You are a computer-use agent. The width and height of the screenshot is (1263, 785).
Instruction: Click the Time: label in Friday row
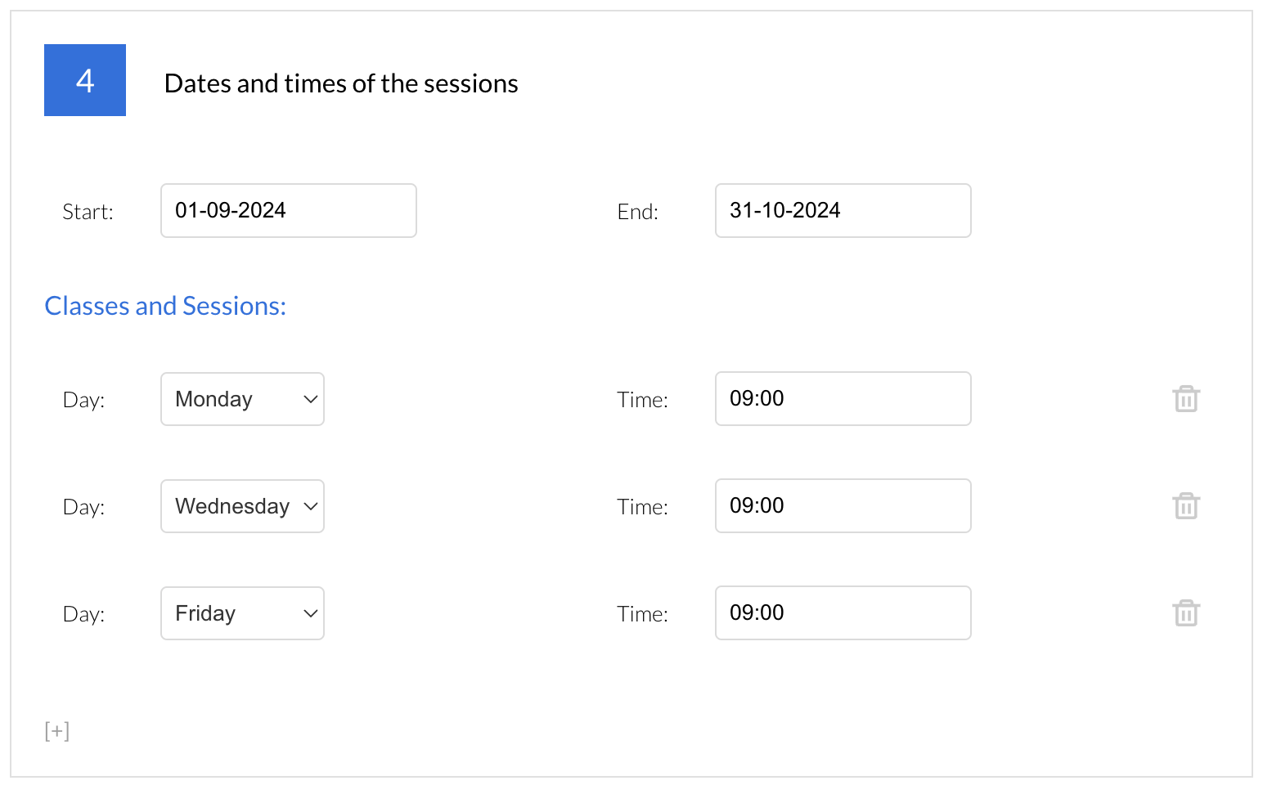[x=642, y=614]
